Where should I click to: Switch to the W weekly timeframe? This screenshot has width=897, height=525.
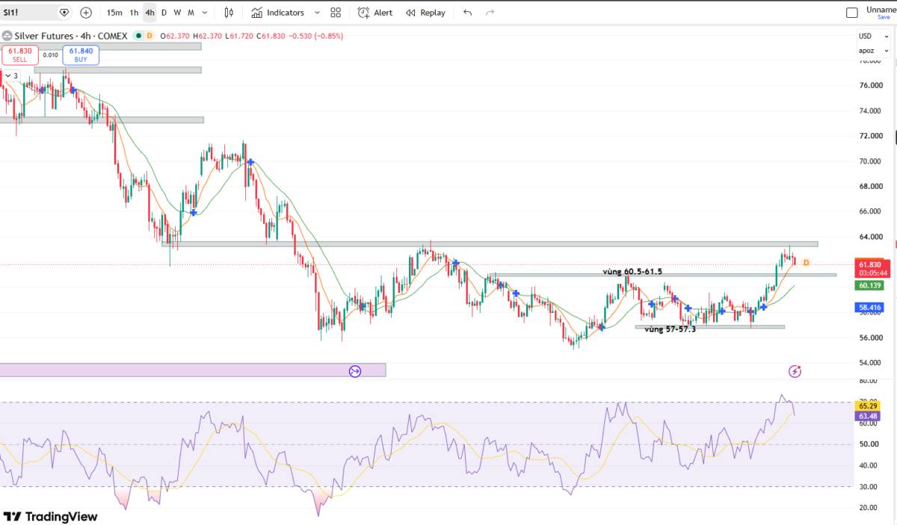(x=177, y=13)
